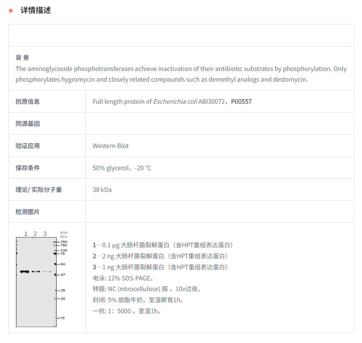Click the 38 kDa molecular weight value
Screen dimensions: 362x343
(x=101, y=189)
